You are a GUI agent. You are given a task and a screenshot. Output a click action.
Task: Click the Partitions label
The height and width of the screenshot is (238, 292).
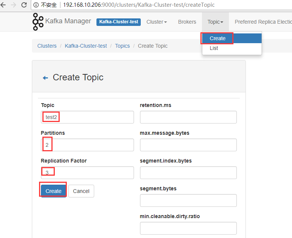(x=53, y=133)
